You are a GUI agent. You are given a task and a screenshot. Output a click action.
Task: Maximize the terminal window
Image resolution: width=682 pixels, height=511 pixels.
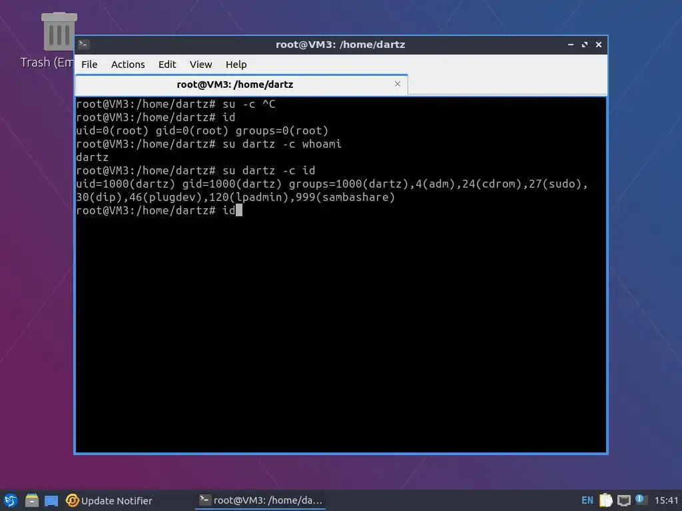point(585,45)
